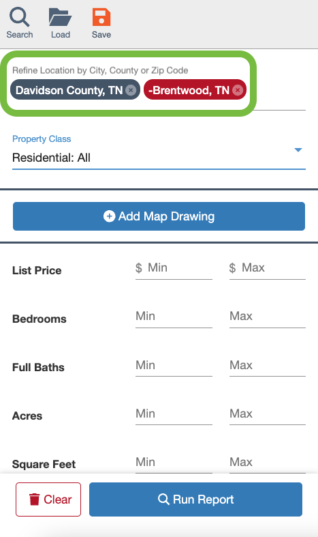Remove the -Brentwood, TN exclusion tag
Viewport: 318px width, 537px height.
point(238,90)
